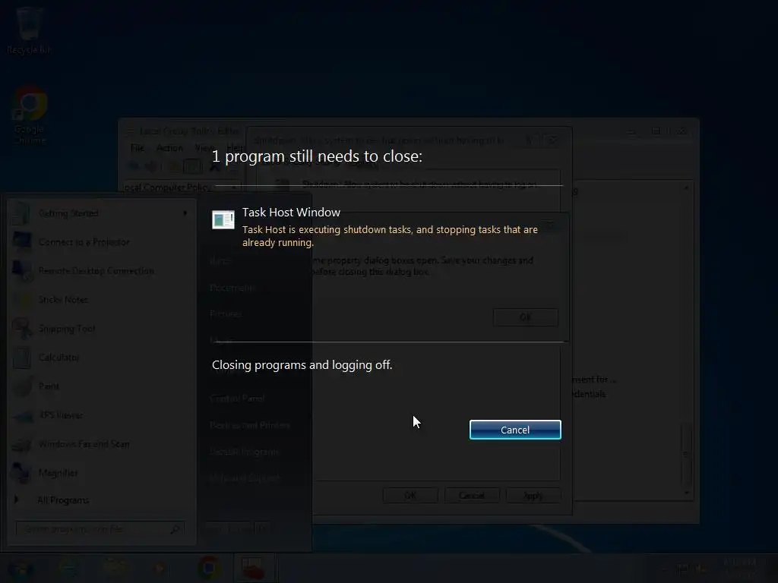This screenshot has width=778, height=583.
Task: Open Connect to a Projector
Action: click(84, 242)
